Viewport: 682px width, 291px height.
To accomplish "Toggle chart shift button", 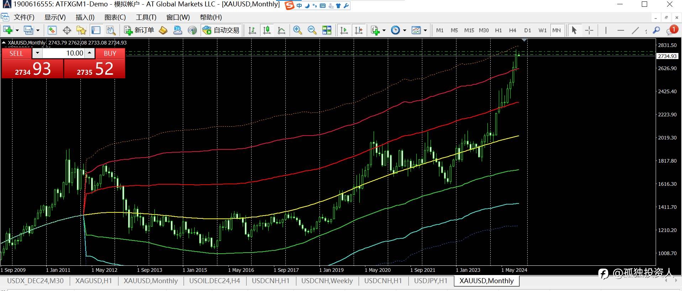I will [x=359, y=31].
